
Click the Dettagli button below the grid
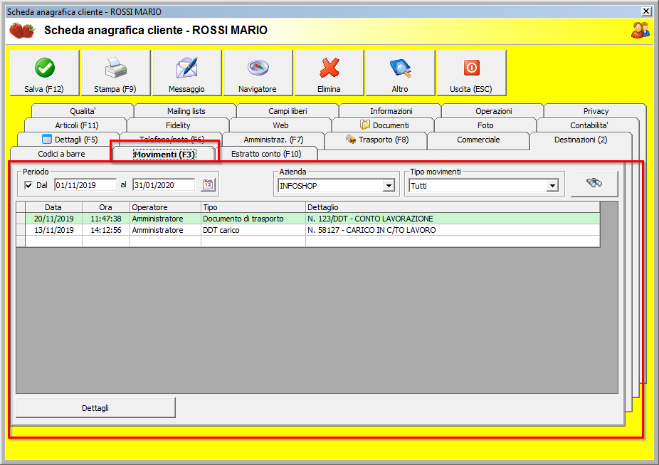click(95, 408)
